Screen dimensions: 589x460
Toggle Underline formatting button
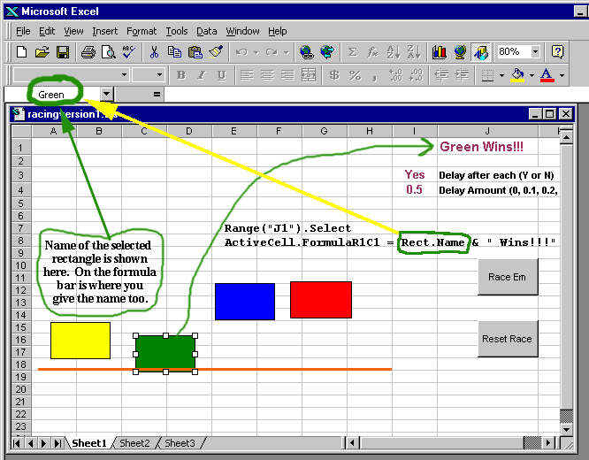[x=221, y=75]
